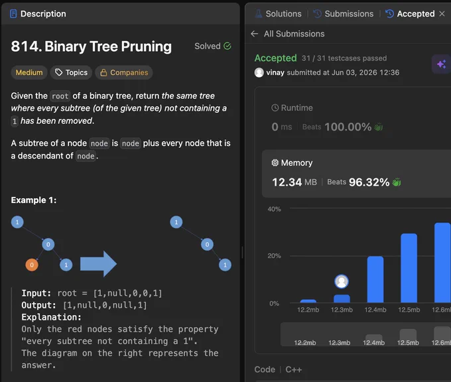The height and width of the screenshot is (382, 451).
Task: Click the panel divider handle
Action: click(x=242, y=253)
